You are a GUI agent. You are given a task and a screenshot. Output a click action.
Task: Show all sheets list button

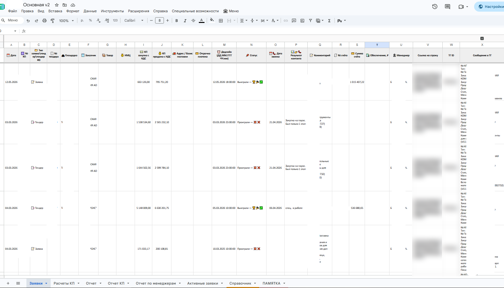point(18,283)
